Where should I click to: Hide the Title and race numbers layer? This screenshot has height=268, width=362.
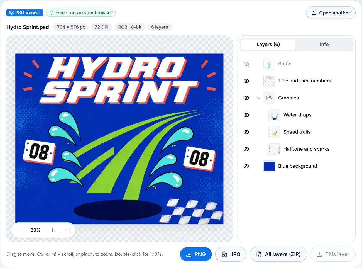[x=246, y=81]
